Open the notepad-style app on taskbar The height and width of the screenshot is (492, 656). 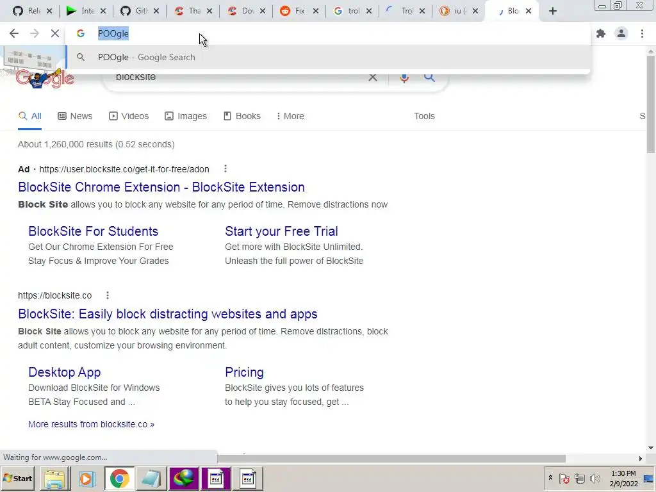(x=151, y=479)
